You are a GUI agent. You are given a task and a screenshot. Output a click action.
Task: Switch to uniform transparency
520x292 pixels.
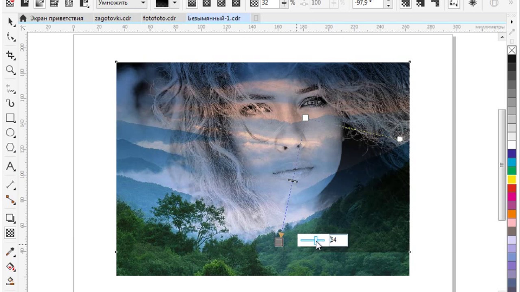tap(24, 3)
